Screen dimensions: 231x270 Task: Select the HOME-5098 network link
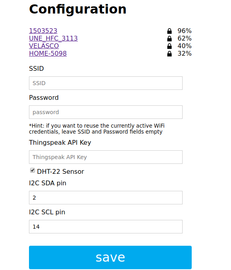coord(48,54)
